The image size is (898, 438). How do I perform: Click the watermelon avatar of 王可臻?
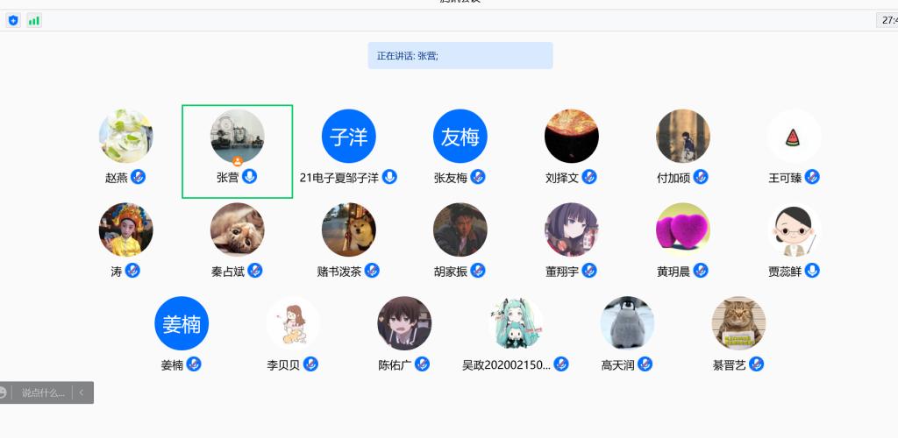tap(794, 137)
